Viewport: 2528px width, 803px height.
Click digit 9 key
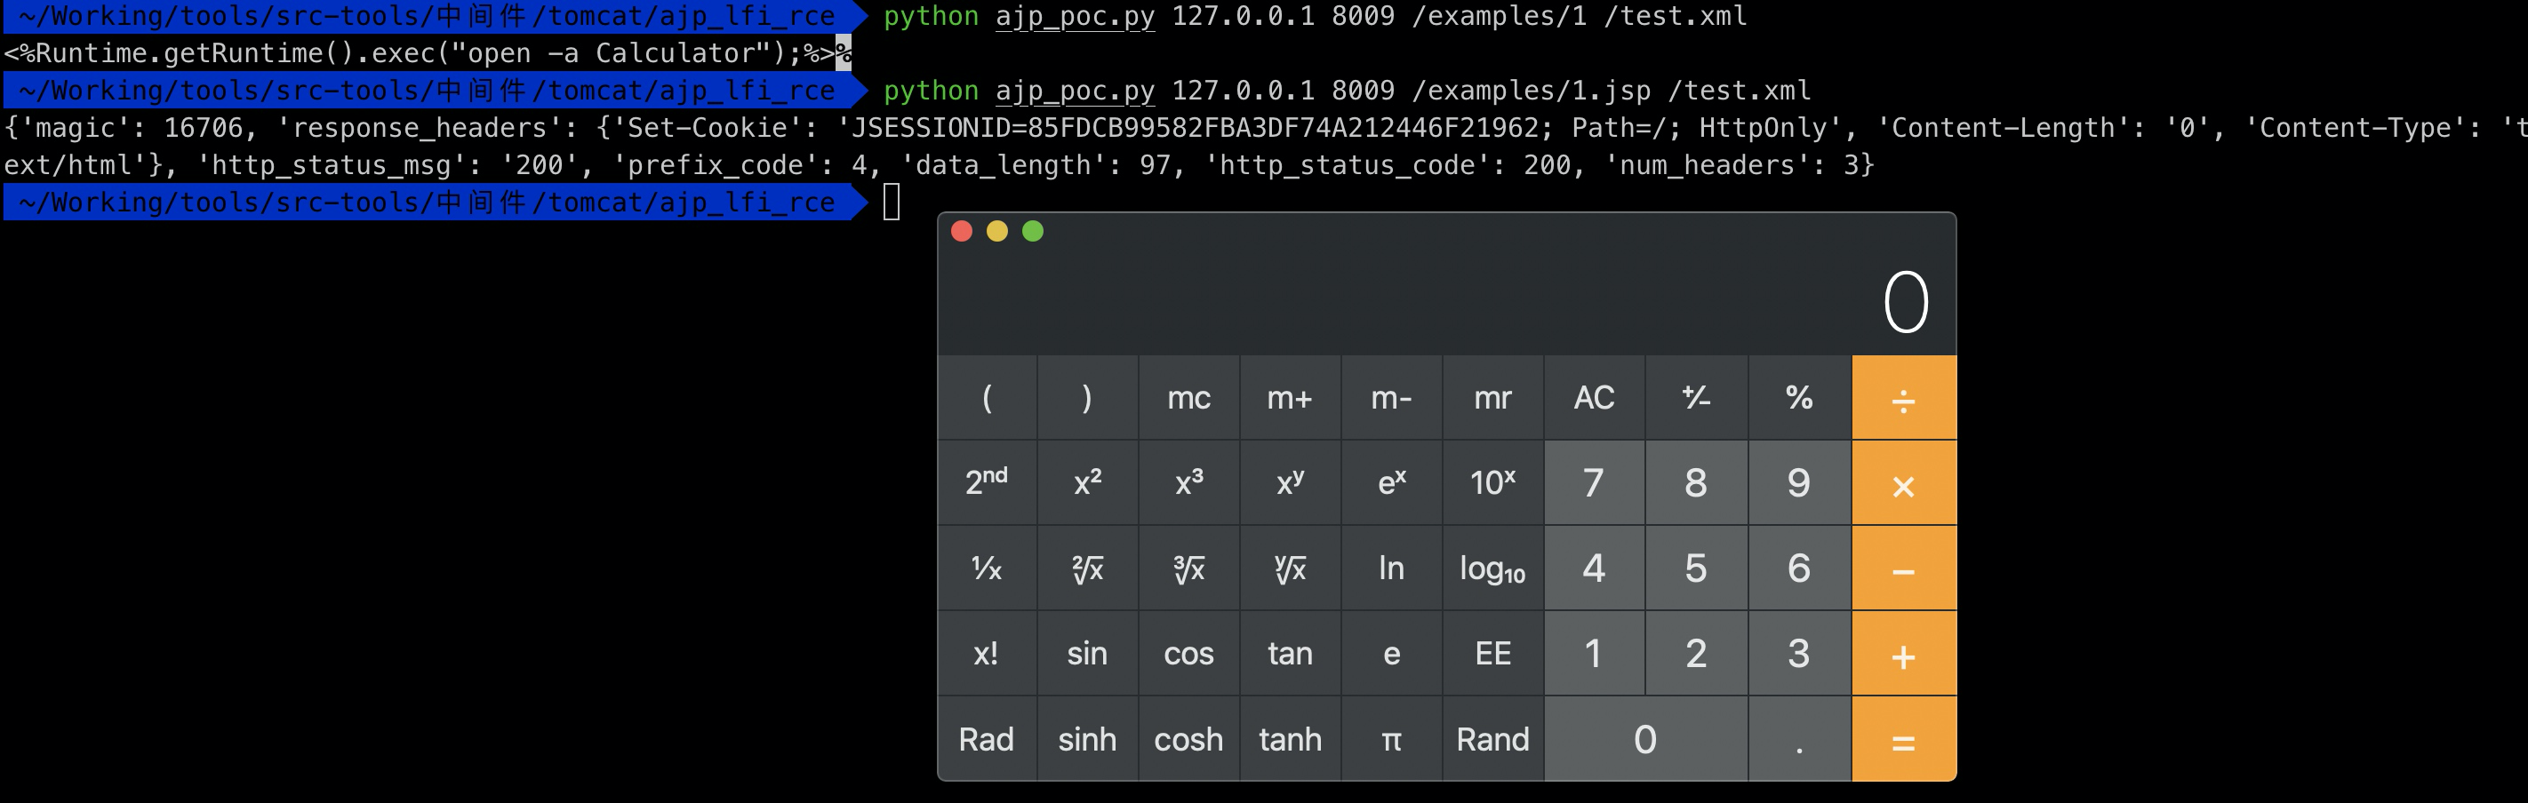(x=1799, y=482)
